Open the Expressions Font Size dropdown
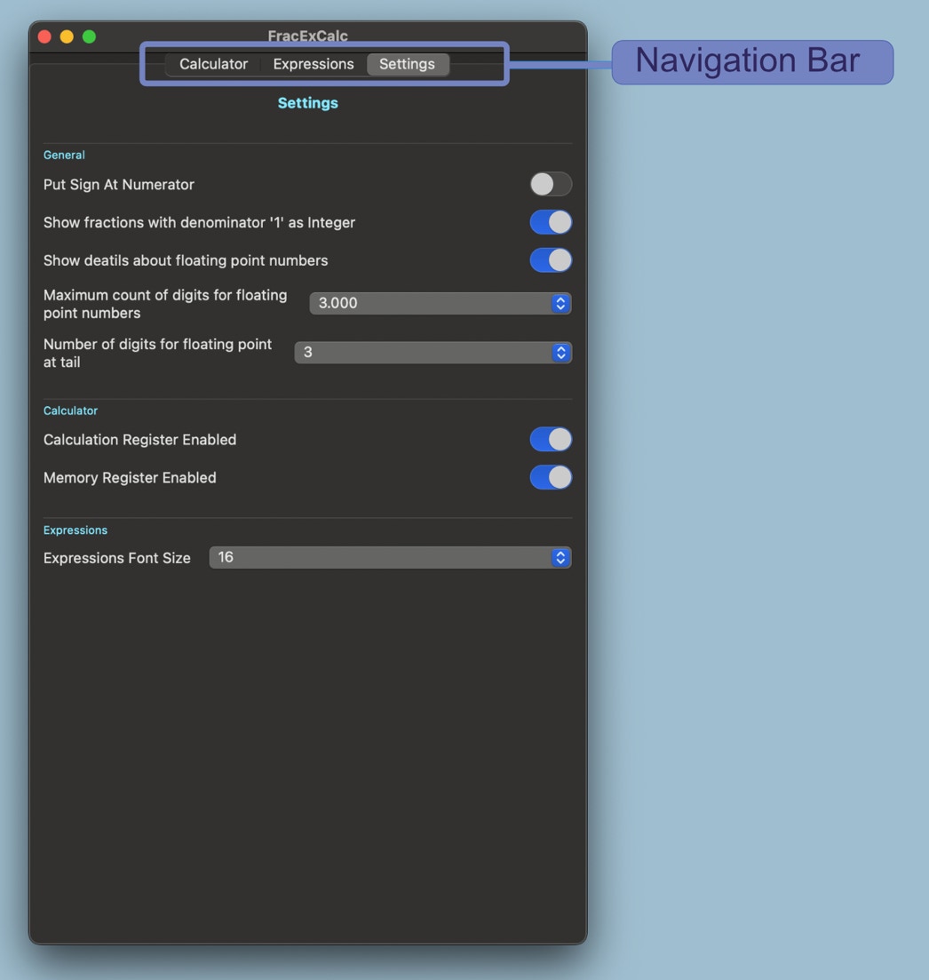 pyautogui.click(x=390, y=557)
